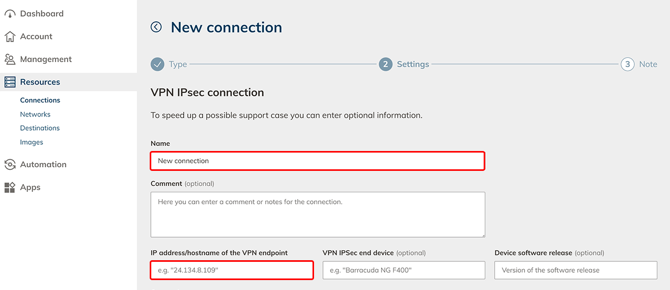The height and width of the screenshot is (290, 670).
Task: Click the back arrow icon beside New connection
Action: [156, 27]
